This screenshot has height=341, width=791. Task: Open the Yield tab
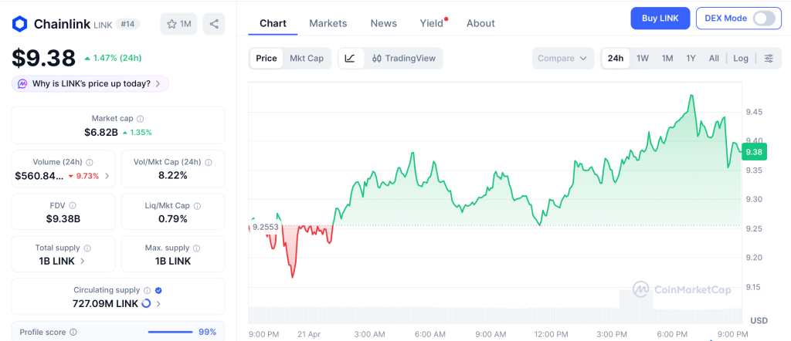click(432, 23)
